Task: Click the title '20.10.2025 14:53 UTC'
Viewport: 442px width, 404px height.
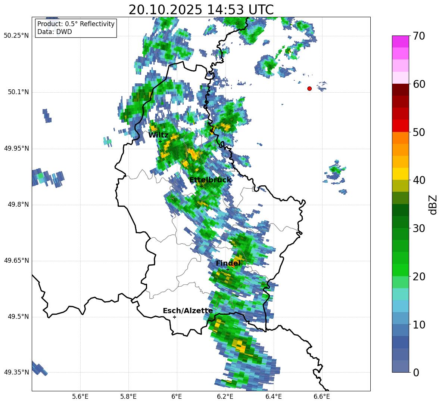Action: pyautogui.click(x=201, y=10)
